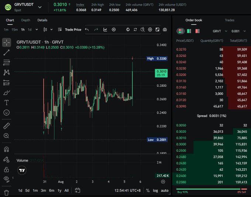Click time axis settings gear icon
The width and height of the screenshot is (251, 197).
coord(163,182)
